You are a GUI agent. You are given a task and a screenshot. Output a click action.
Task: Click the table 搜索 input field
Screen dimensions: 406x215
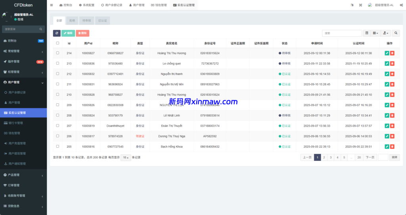click(342, 33)
